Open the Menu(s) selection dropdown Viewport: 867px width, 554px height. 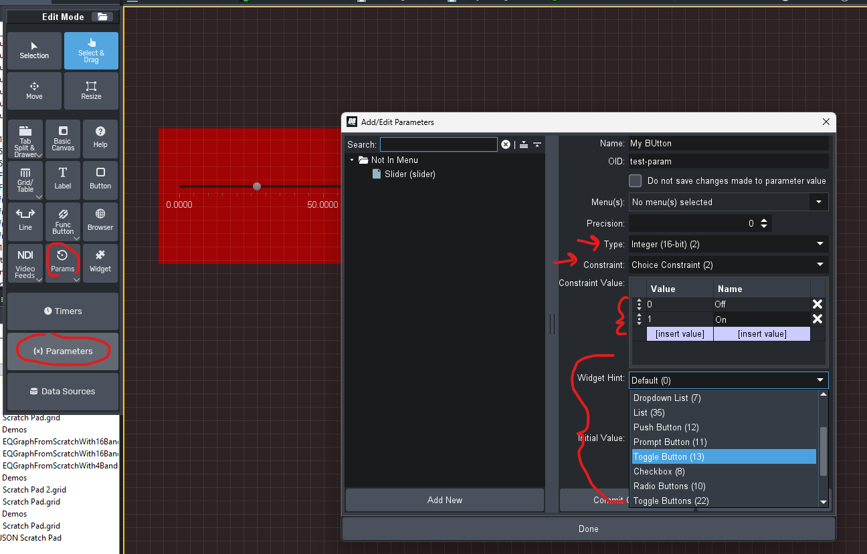tap(819, 202)
